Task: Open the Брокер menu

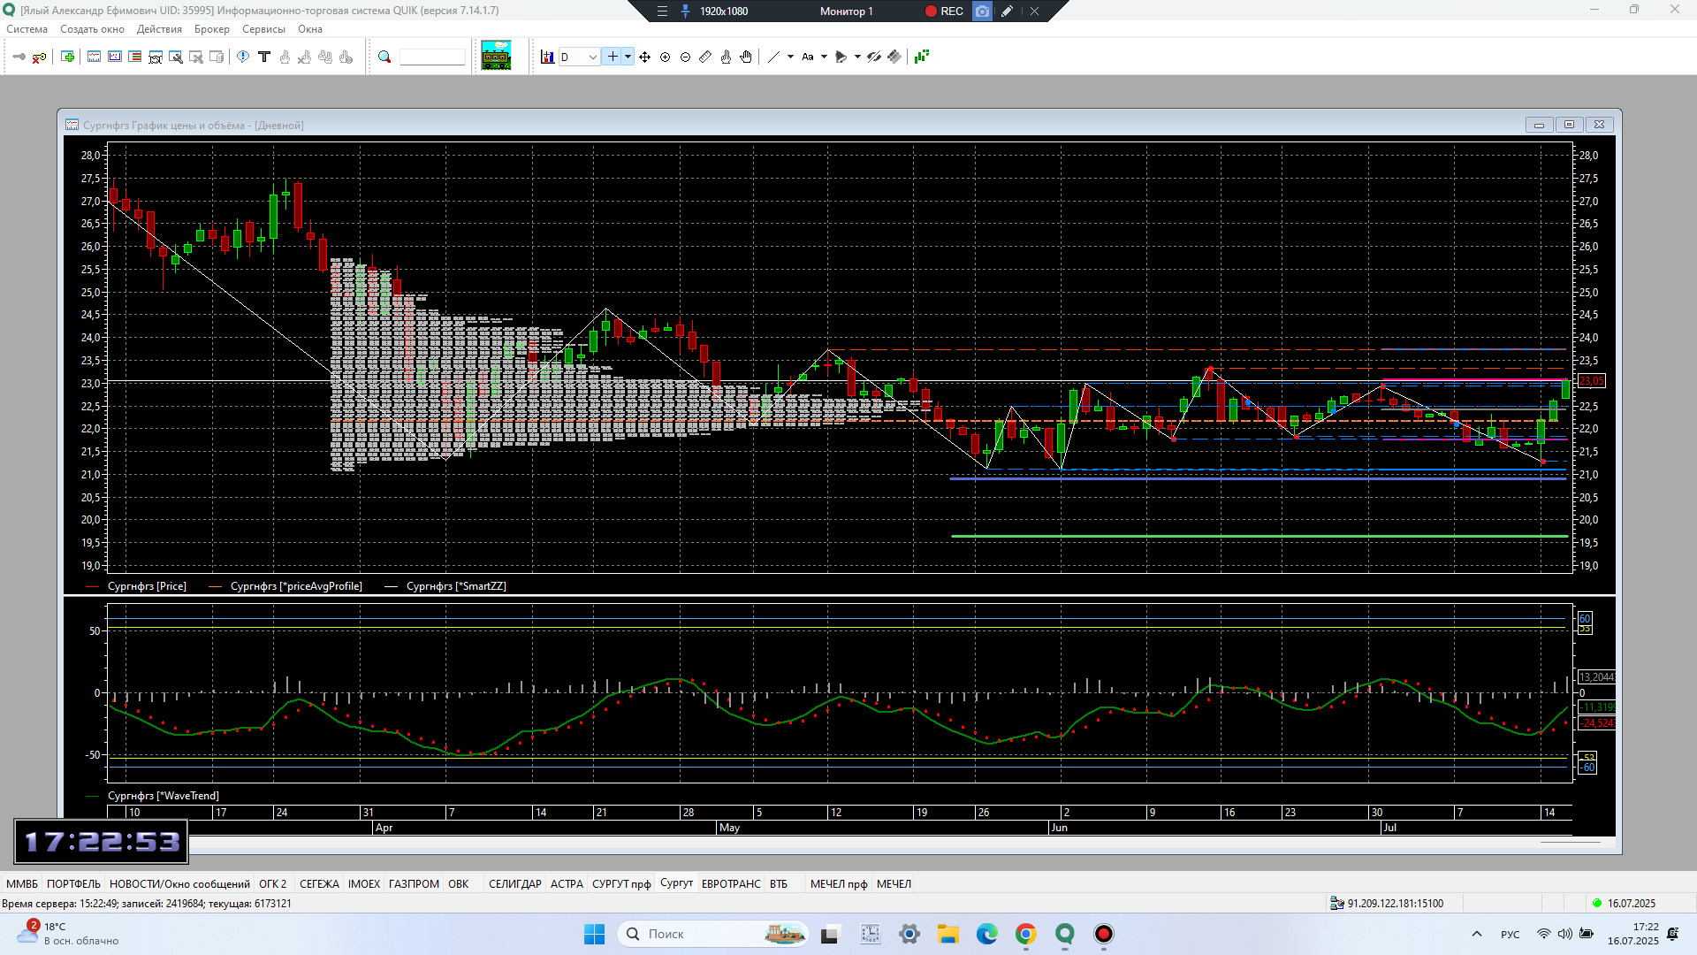Action: (x=211, y=29)
